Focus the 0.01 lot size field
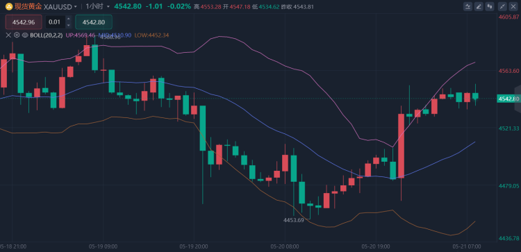The image size is (521, 252). click(55, 22)
